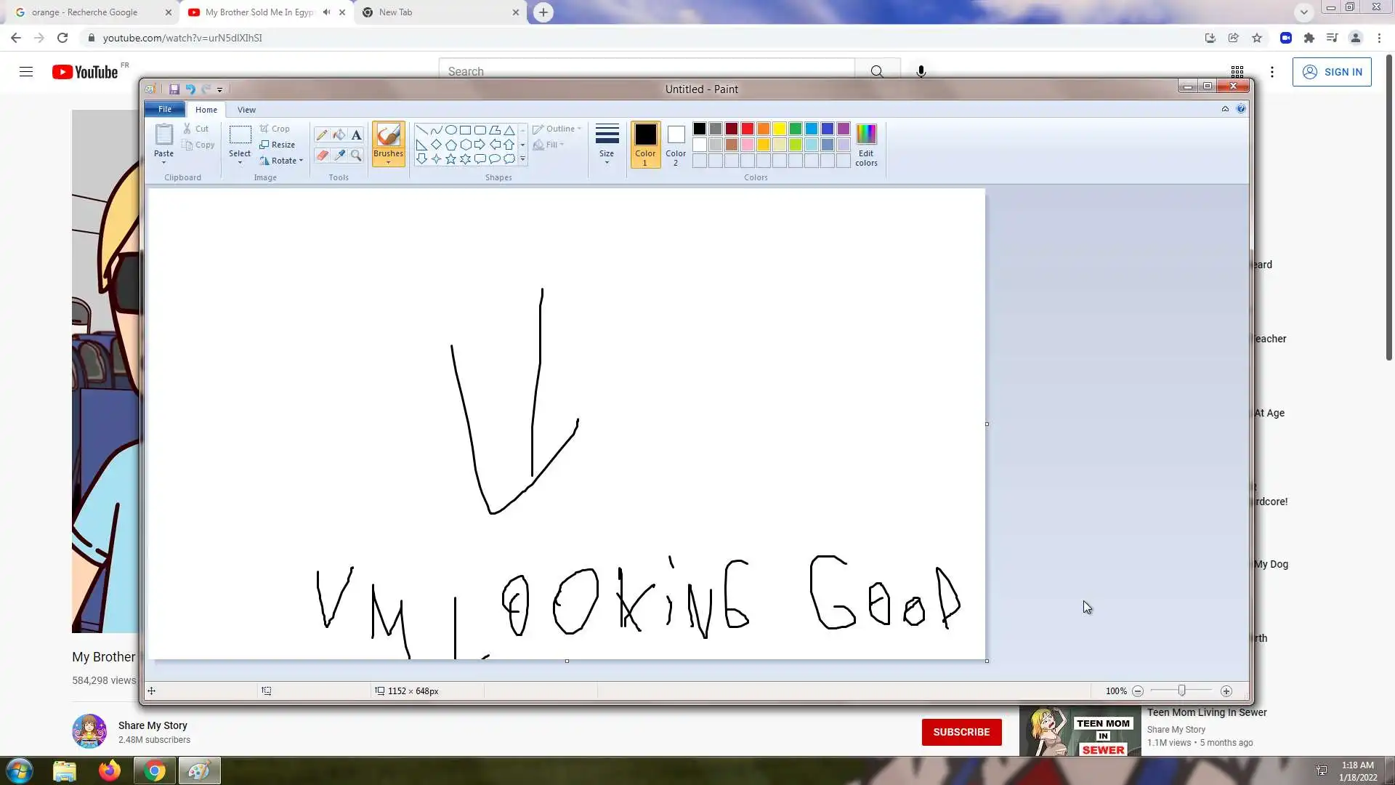The width and height of the screenshot is (1395, 785).
Task: Open the Brushes dropdown arrow
Action: 388,163
